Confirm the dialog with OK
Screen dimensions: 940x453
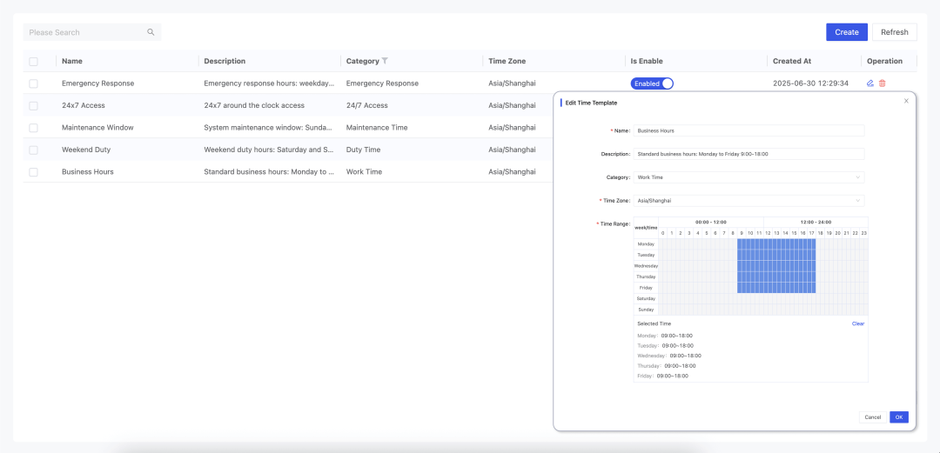898,417
